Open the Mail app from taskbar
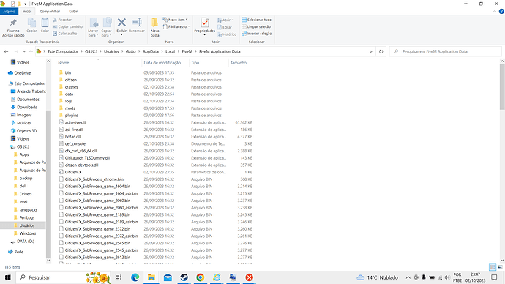The height and width of the screenshot is (284, 505). tap(168, 277)
